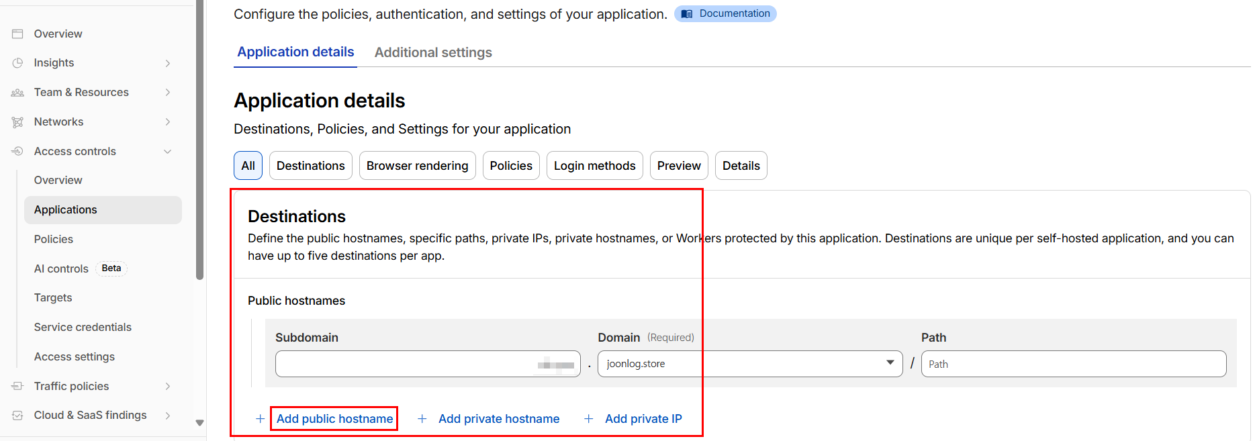Viewport: 1255px width, 441px height.
Task: Select the Details filter pill
Action: click(741, 166)
